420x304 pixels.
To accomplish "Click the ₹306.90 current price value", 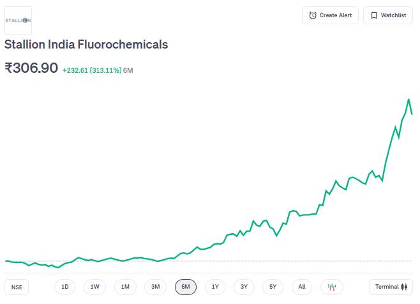I will point(31,68).
